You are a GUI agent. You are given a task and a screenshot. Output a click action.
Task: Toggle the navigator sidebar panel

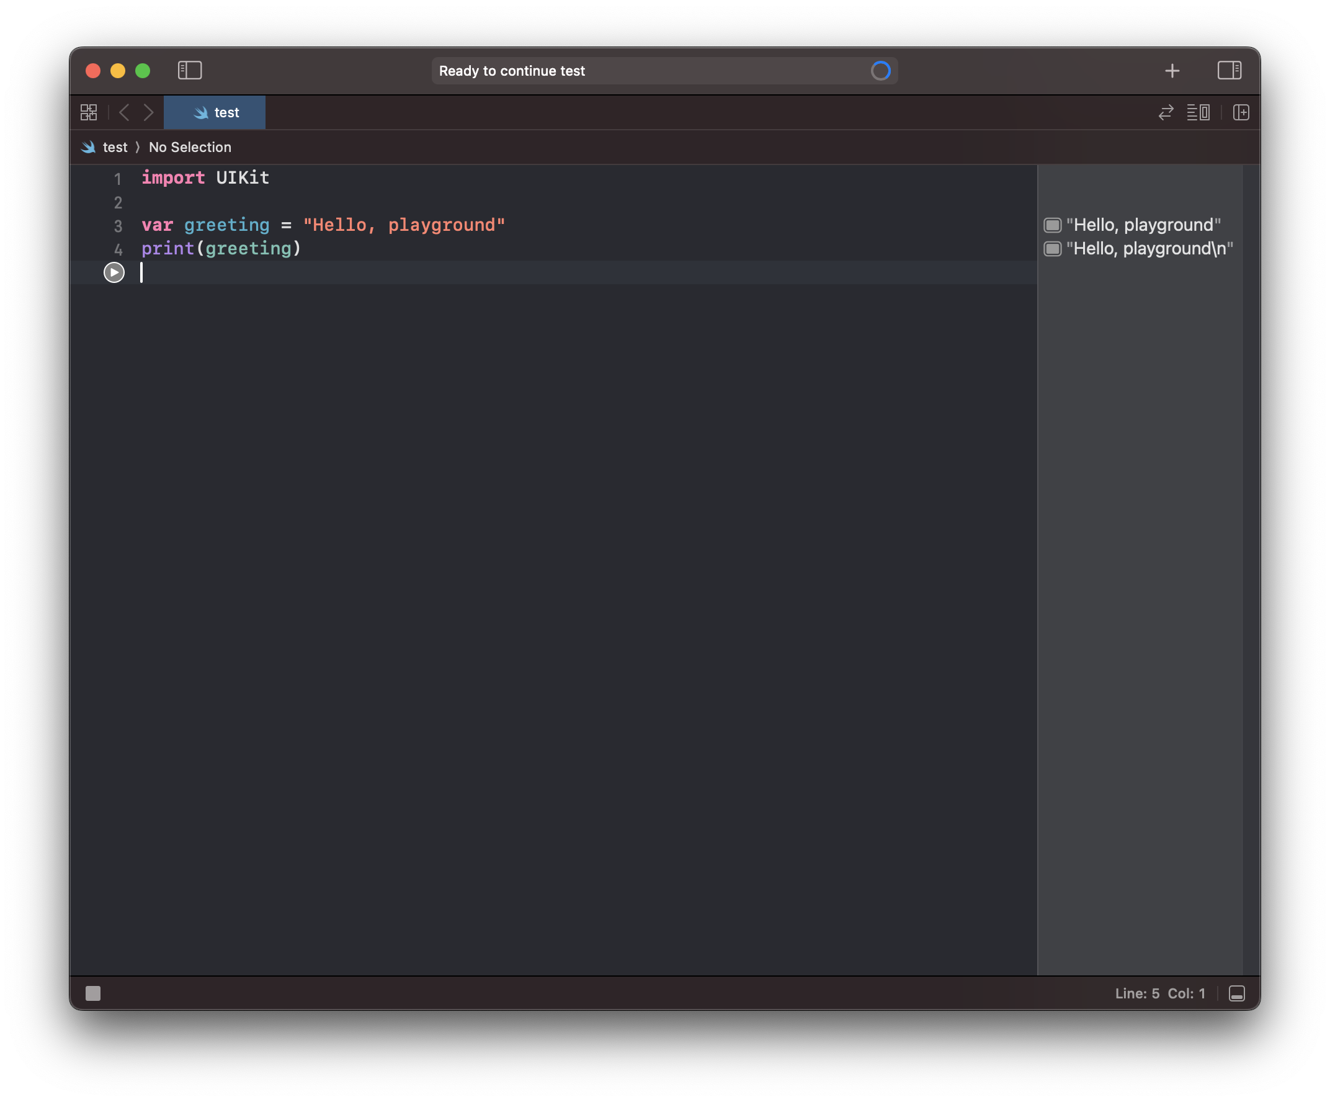(189, 70)
